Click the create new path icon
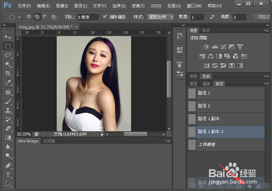272x191 pixels. click(249, 186)
